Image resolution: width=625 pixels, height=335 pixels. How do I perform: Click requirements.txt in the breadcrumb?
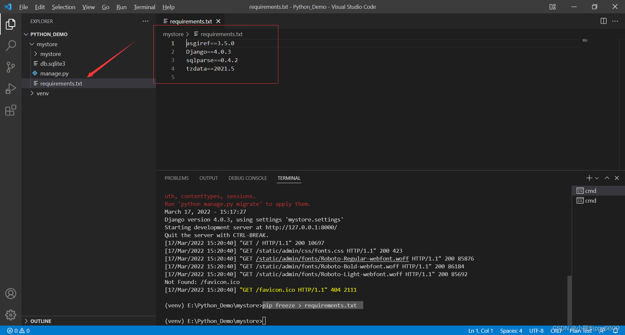click(222, 34)
